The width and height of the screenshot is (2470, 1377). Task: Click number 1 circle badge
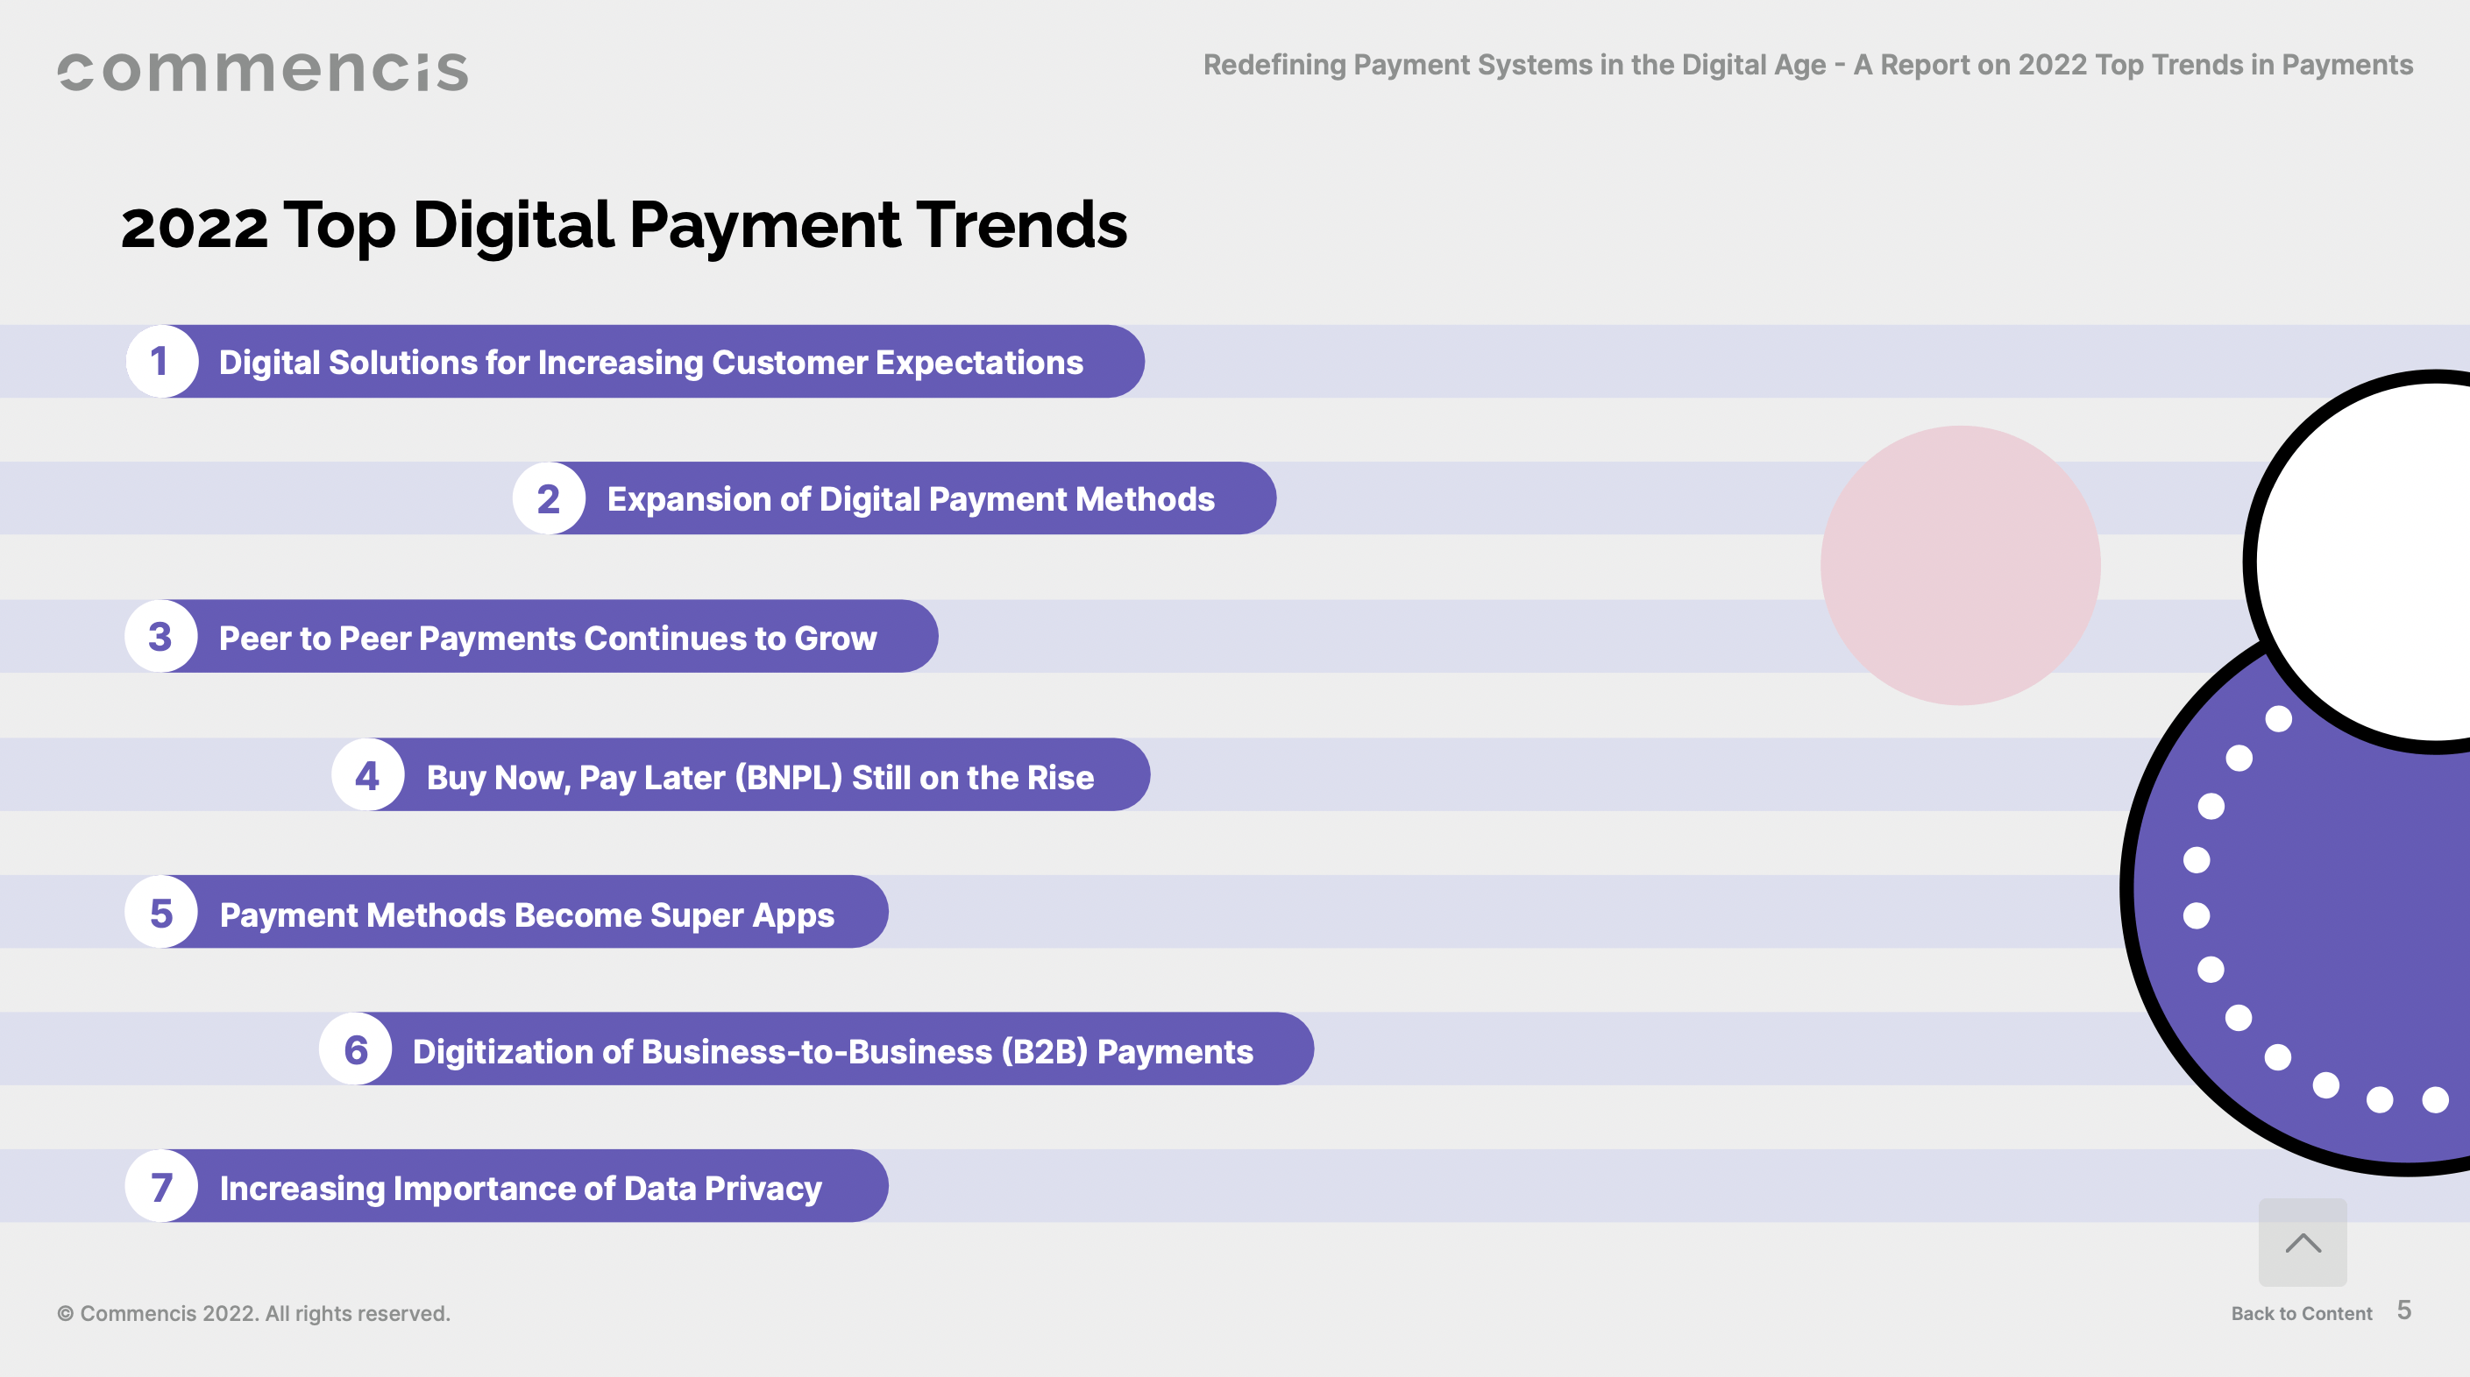pyautogui.click(x=161, y=361)
